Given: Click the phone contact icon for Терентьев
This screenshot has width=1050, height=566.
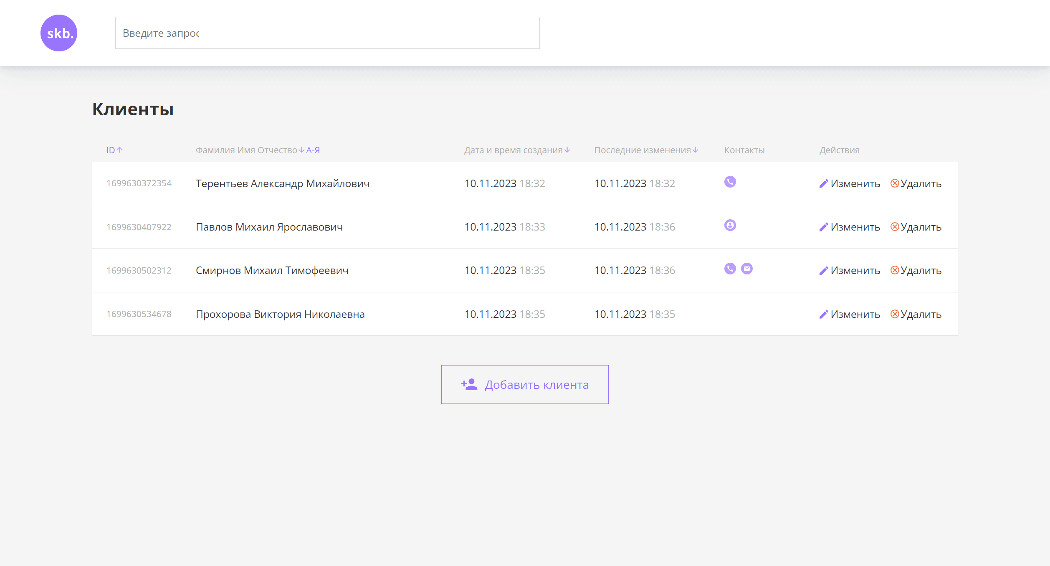Looking at the screenshot, I should [x=730, y=182].
